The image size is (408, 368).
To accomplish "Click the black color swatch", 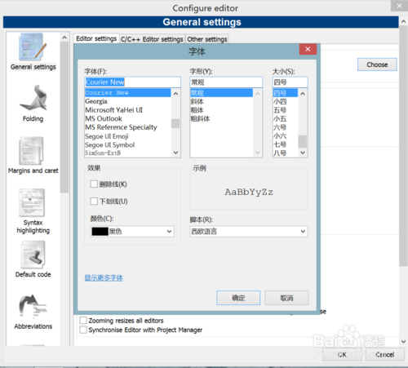I will 100,232.
